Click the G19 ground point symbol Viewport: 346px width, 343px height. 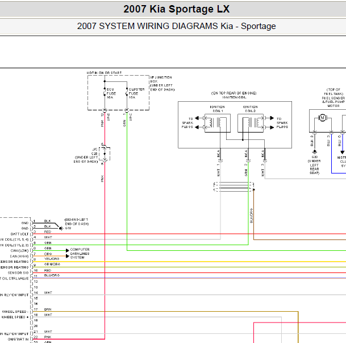(60, 228)
